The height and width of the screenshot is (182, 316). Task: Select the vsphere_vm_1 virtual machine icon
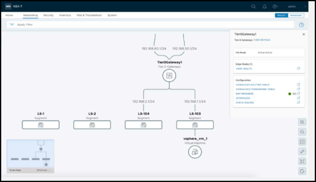coord(195,152)
